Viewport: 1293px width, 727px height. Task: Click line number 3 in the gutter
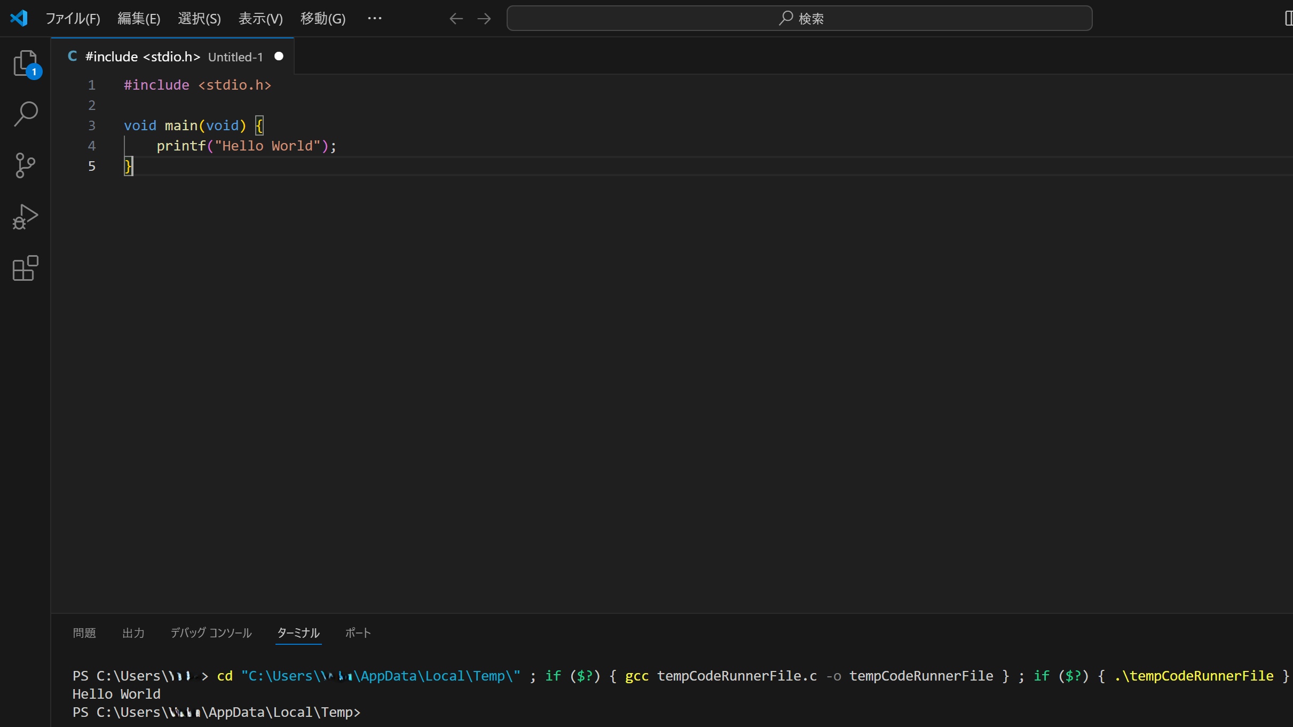[x=92, y=125]
